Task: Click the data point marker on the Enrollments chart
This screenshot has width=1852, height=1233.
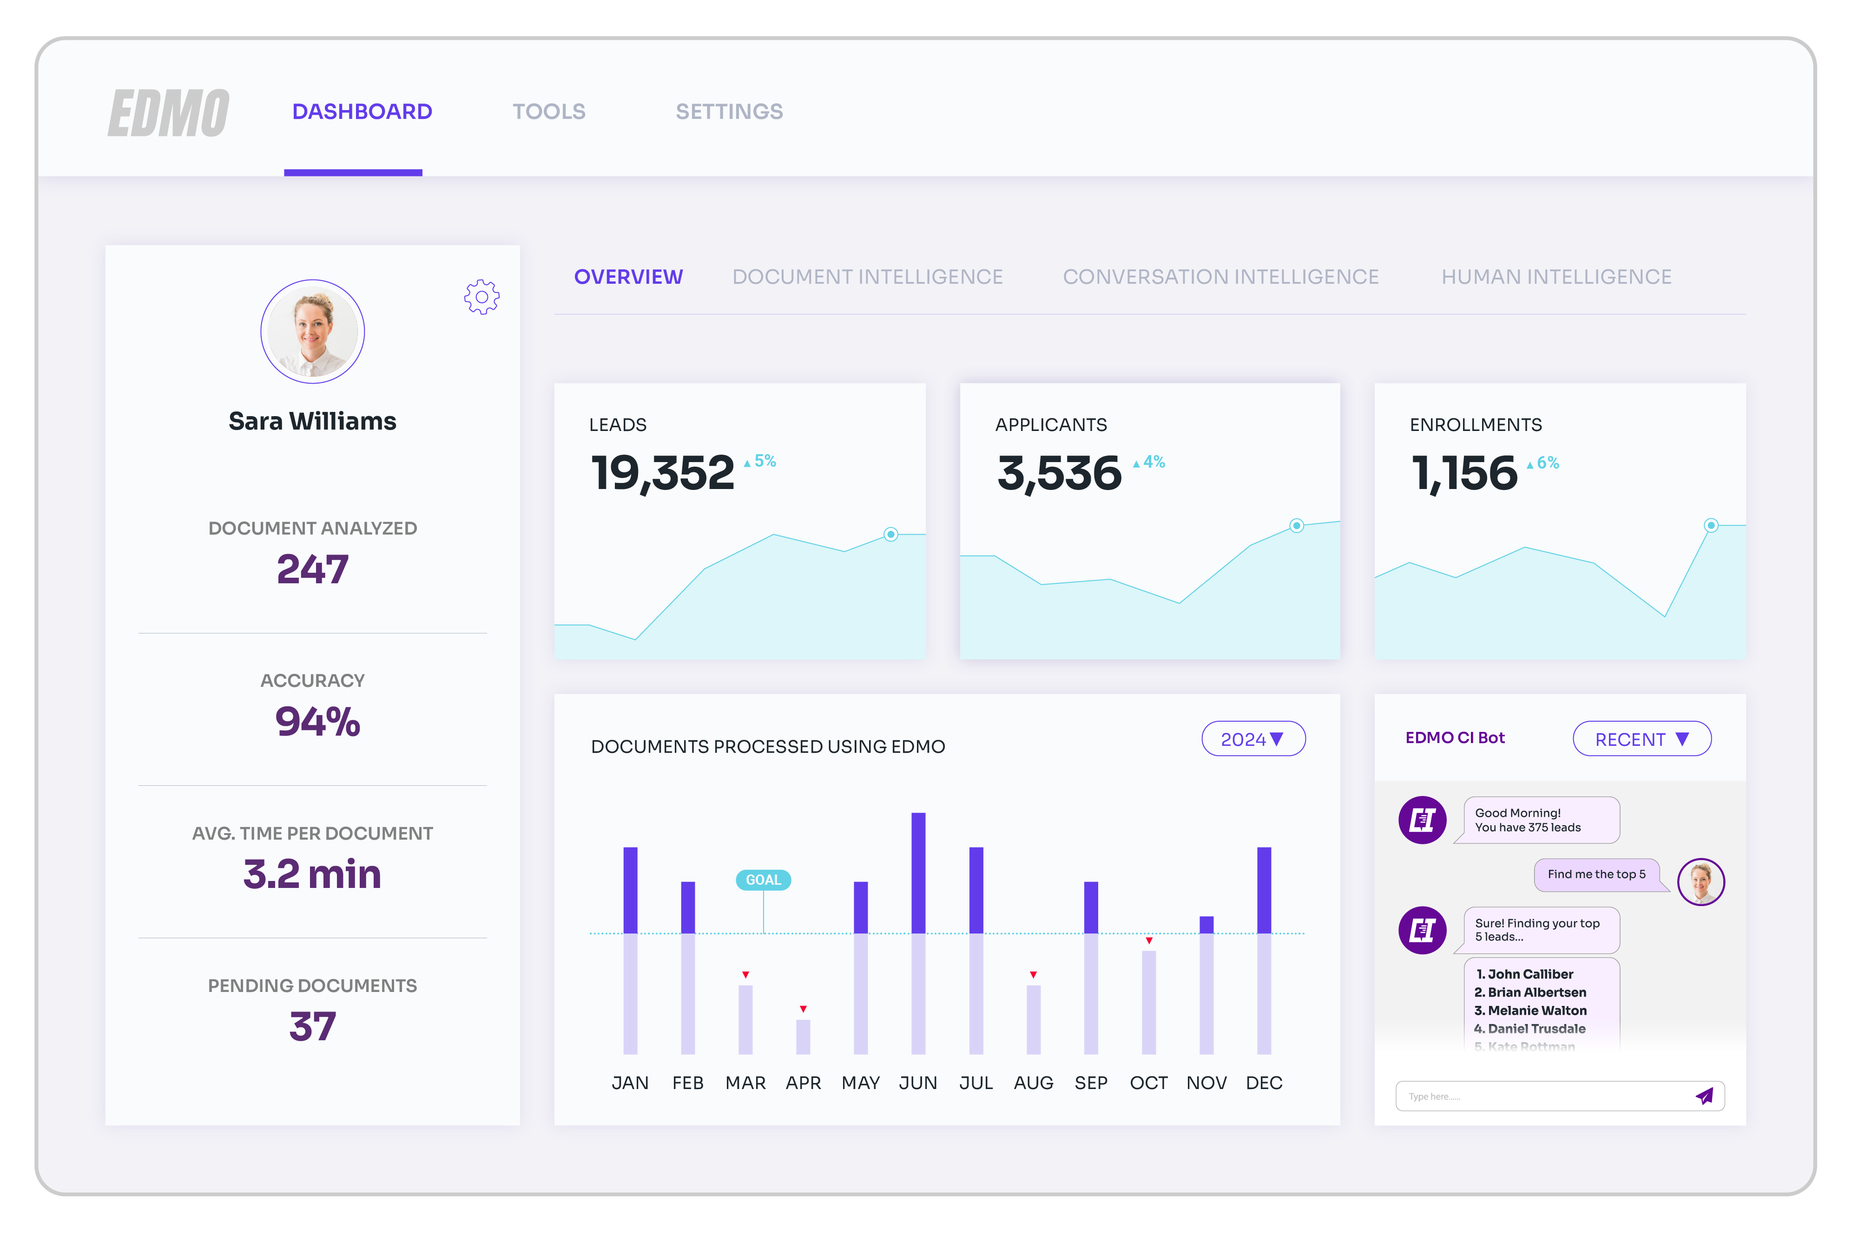Action: (1711, 525)
